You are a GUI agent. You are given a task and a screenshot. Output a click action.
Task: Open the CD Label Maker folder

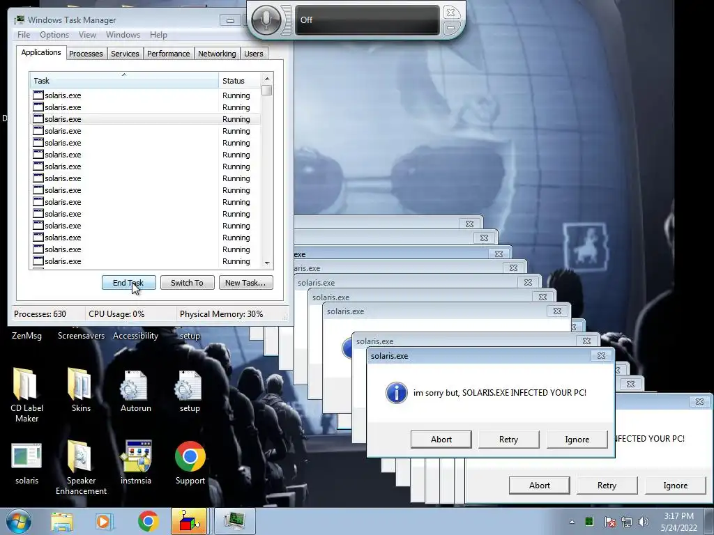(26, 394)
